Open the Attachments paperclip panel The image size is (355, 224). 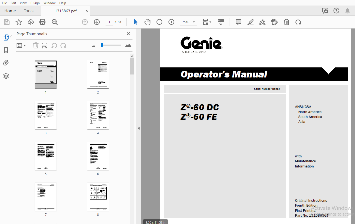point(6,63)
